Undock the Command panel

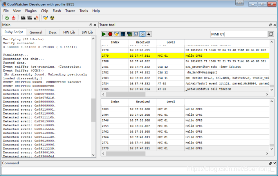271,163
